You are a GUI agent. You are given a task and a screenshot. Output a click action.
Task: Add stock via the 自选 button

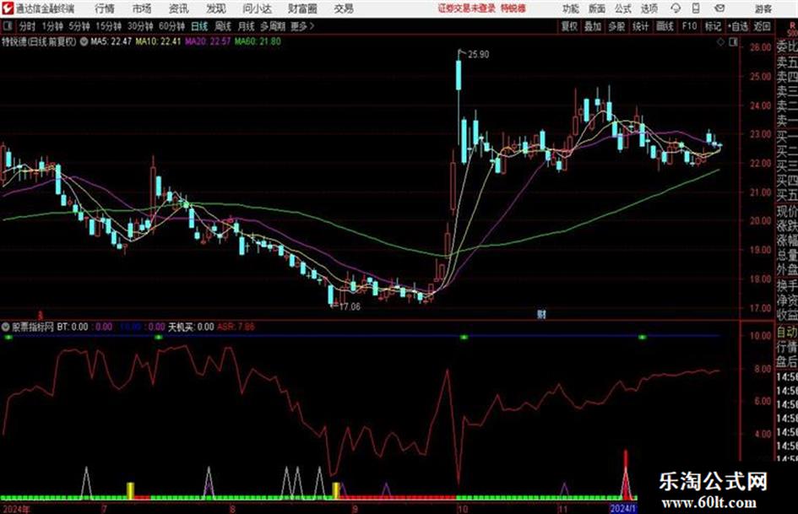click(737, 26)
